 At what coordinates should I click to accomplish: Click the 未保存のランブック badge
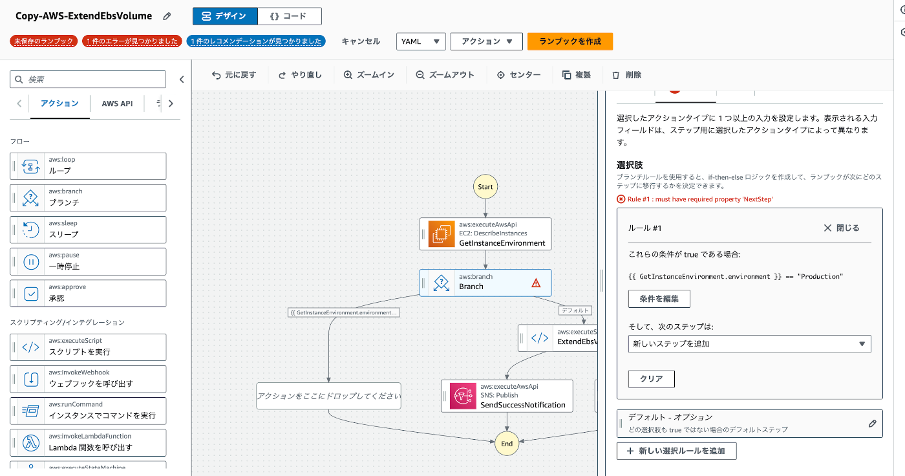pos(44,41)
